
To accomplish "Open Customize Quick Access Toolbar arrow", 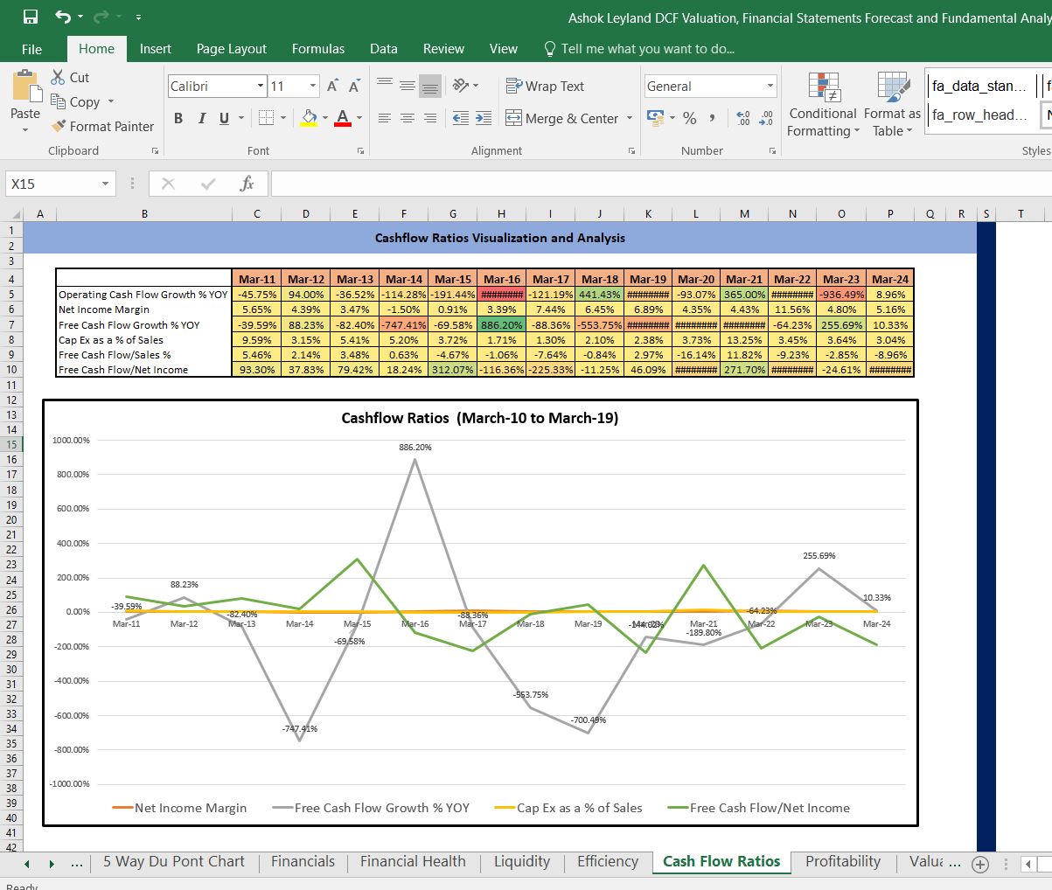I will tap(138, 17).
